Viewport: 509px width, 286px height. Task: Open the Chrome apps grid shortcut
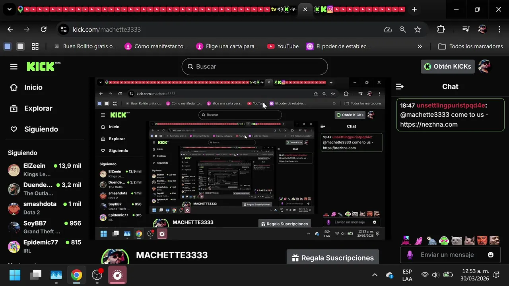click(35, 46)
